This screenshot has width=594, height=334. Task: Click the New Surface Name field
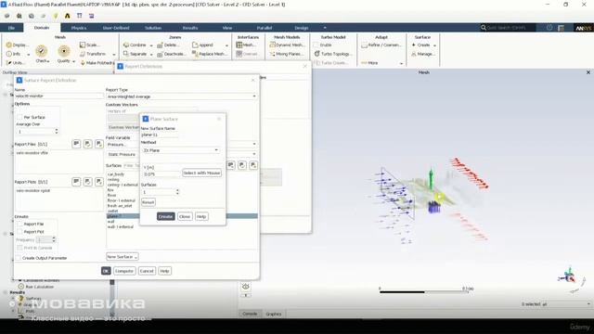160,135
